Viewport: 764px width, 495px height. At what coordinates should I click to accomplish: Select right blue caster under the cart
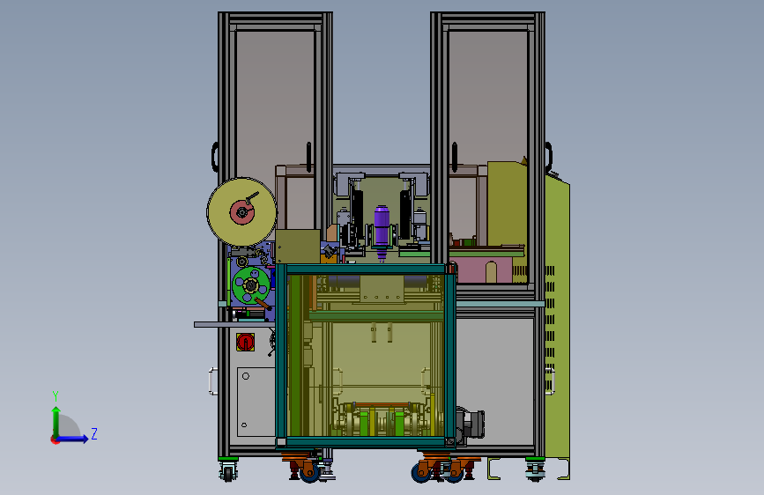421,473
